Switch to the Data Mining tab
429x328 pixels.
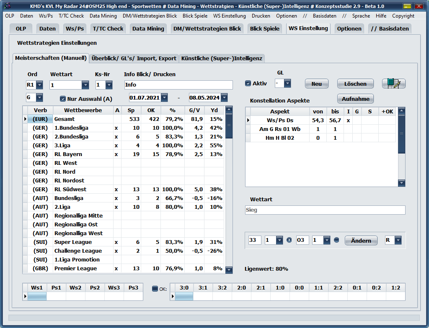(x=148, y=28)
